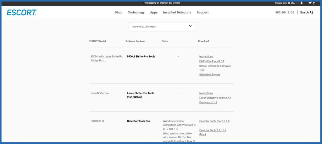Download Firmware v1.17
Image resolution: width=322 pixels, height=144 pixels.
tap(208, 102)
